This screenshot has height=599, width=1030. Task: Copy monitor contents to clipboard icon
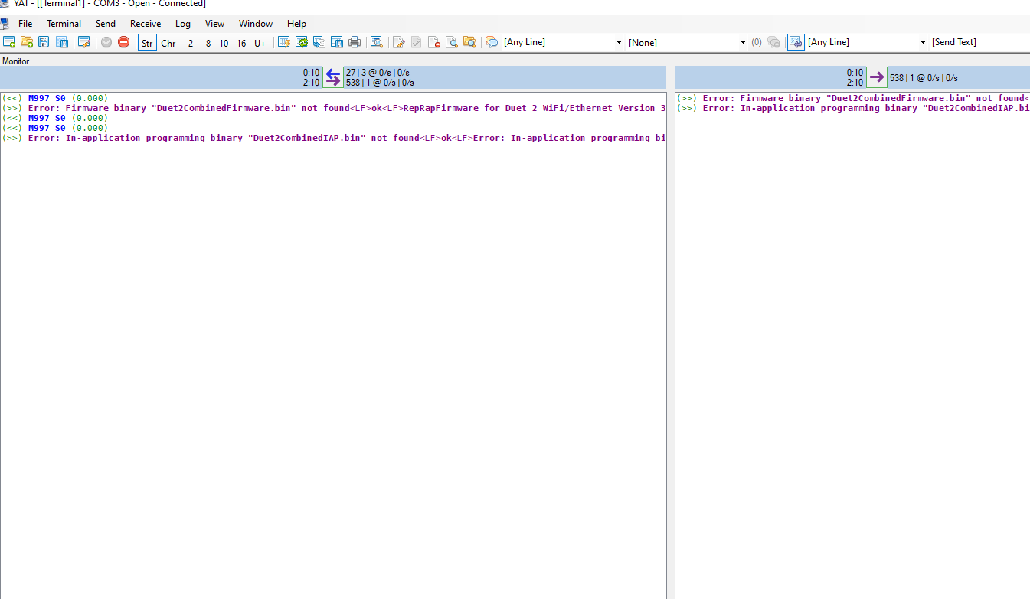point(319,42)
